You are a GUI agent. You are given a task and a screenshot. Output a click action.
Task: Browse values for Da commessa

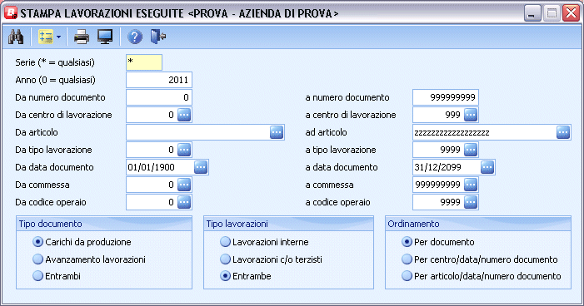point(184,185)
